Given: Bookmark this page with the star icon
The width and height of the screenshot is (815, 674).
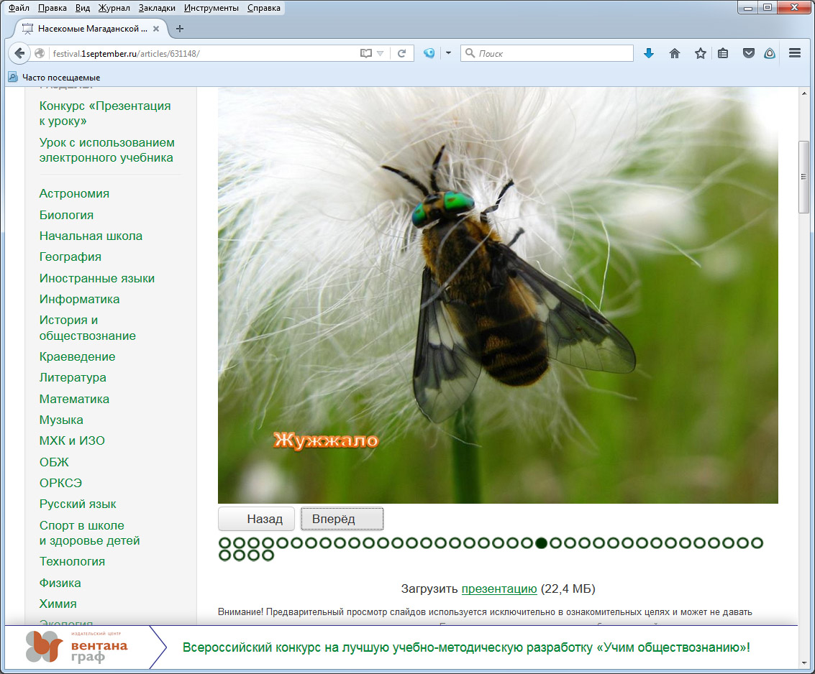Looking at the screenshot, I should pos(700,53).
